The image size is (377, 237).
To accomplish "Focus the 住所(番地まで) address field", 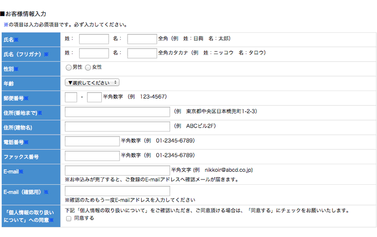I will [x=117, y=112].
